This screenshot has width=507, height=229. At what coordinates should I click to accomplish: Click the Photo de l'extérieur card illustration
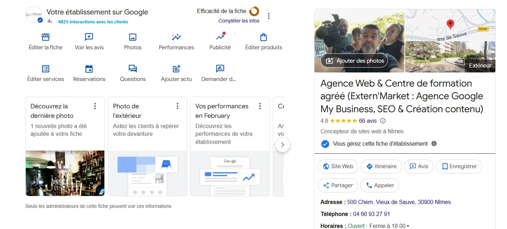click(147, 173)
